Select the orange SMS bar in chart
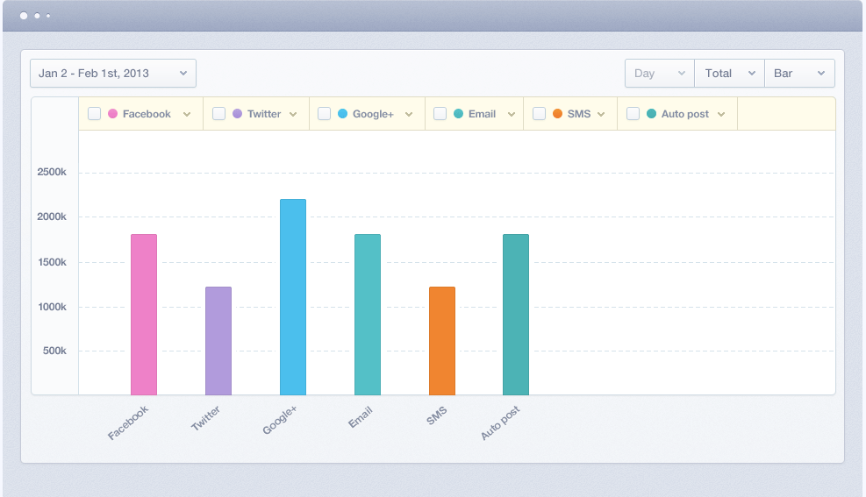The width and height of the screenshot is (866, 497). tap(442, 341)
